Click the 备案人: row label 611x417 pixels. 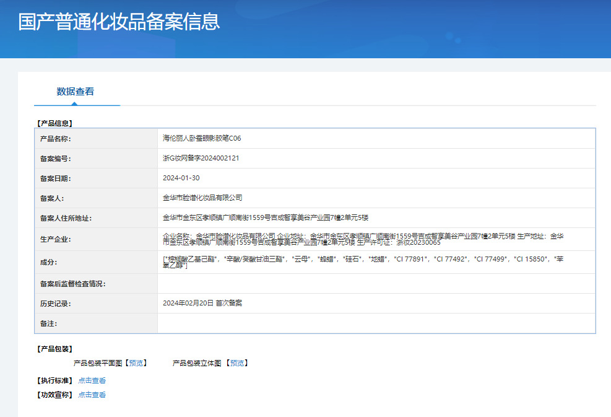(x=52, y=198)
